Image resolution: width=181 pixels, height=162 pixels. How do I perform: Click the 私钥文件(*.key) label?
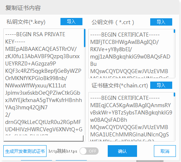click(x=26, y=22)
